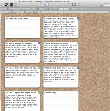Switch to Outliner view mode

pyautogui.click(x=79, y=5)
